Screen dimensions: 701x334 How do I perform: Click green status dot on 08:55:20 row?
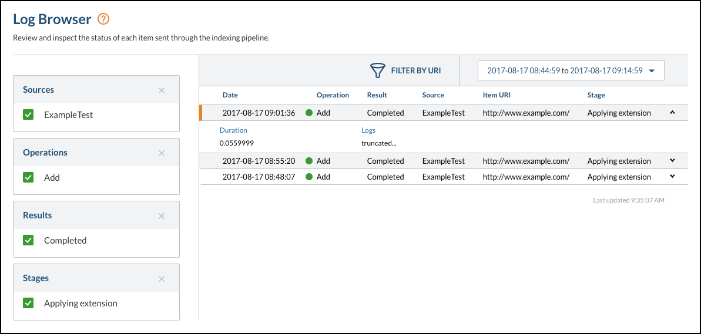[309, 161]
